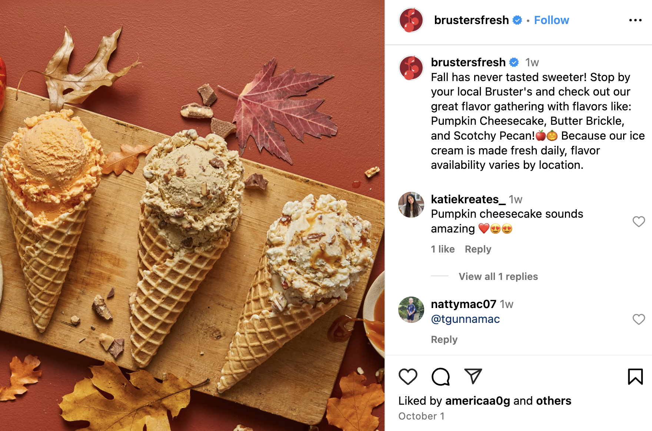
Task: Open the @tgunnamac mention link
Action: 465,319
